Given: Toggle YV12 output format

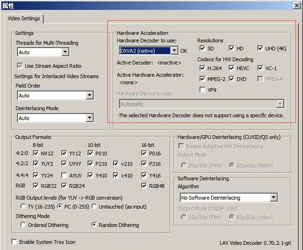Looking at the screenshot, I should click(64, 153).
